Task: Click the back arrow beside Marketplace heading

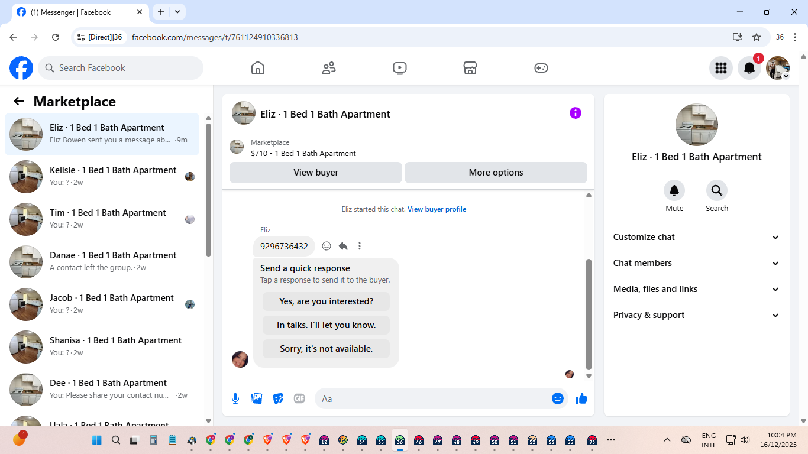Action: [19, 101]
